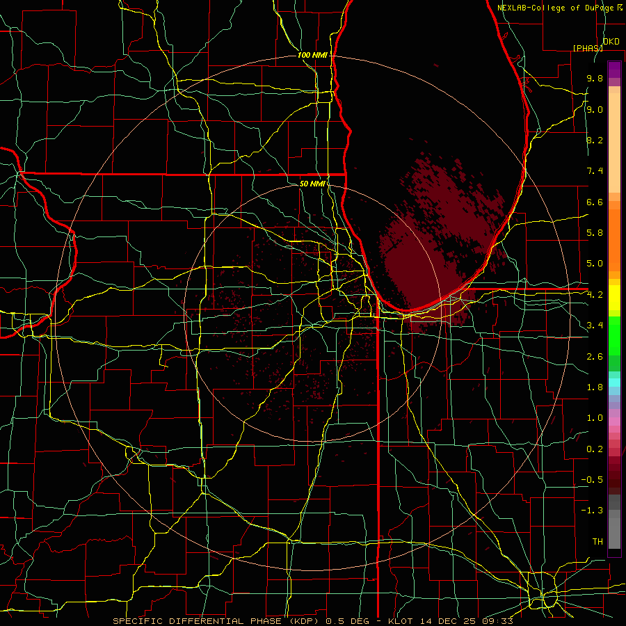The width and height of the screenshot is (626, 626).
Task: Click the 100 NMI range ring label
Action: 312,55
